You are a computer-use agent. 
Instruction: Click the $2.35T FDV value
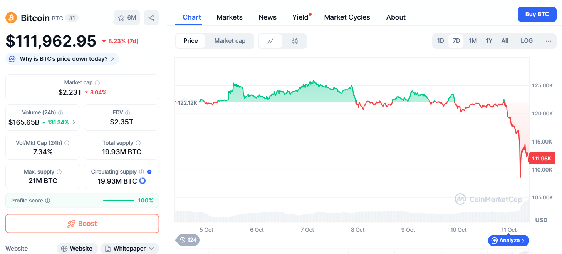pos(121,122)
